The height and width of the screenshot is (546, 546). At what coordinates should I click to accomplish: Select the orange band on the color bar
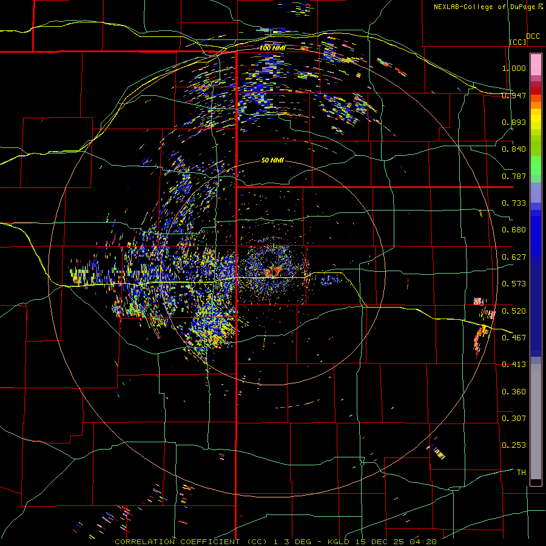[536, 105]
